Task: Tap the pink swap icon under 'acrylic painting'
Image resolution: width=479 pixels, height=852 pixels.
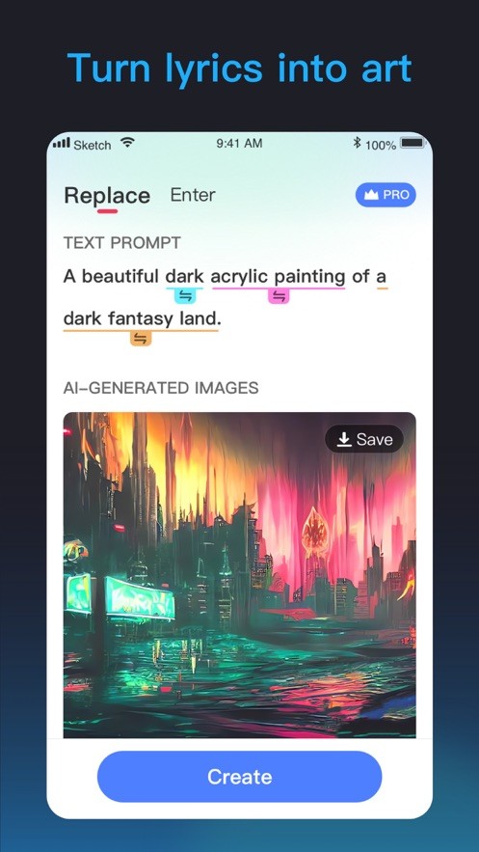Action: pyautogui.click(x=279, y=296)
